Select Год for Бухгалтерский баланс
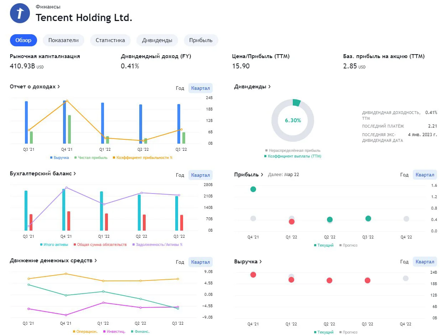 click(x=180, y=175)
